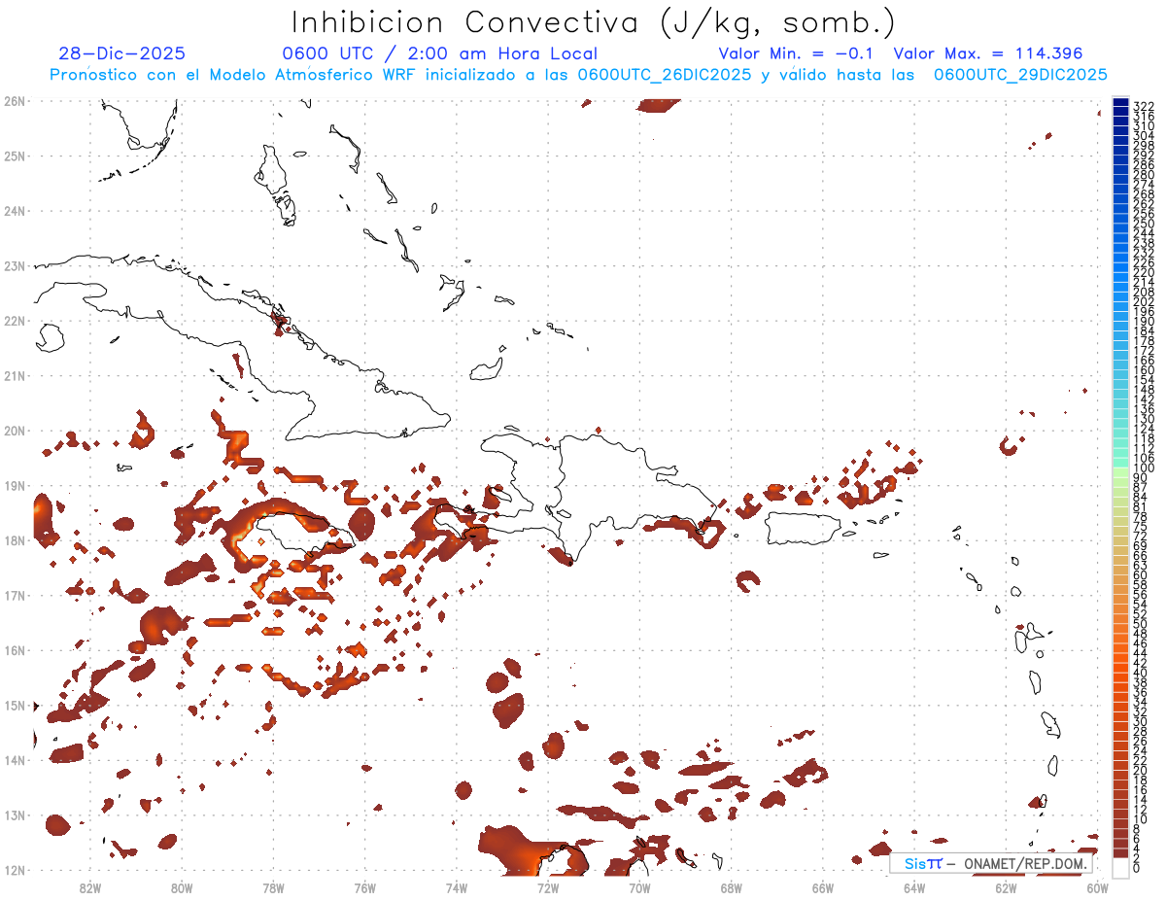Pick the darkest blue swatch labeled 322
Image resolution: width=1166 pixels, height=901 pixels.
1120,103
